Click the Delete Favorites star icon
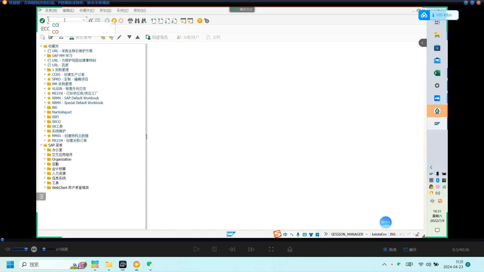 [111, 38]
